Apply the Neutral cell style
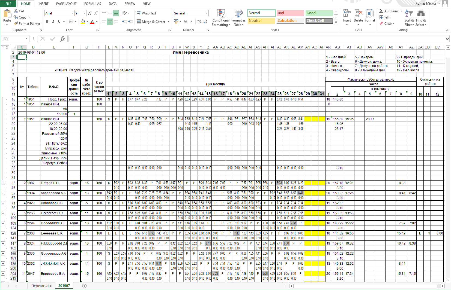This screenshot has width=451, height=290. click(x=261, y=20)
